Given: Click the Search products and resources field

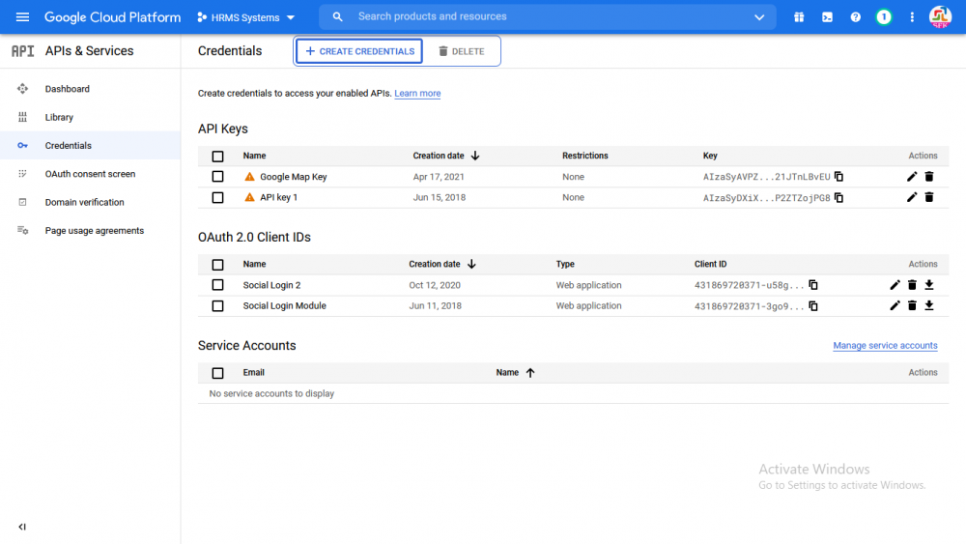Looking at the screenshot, I should (x=541, y=16).
